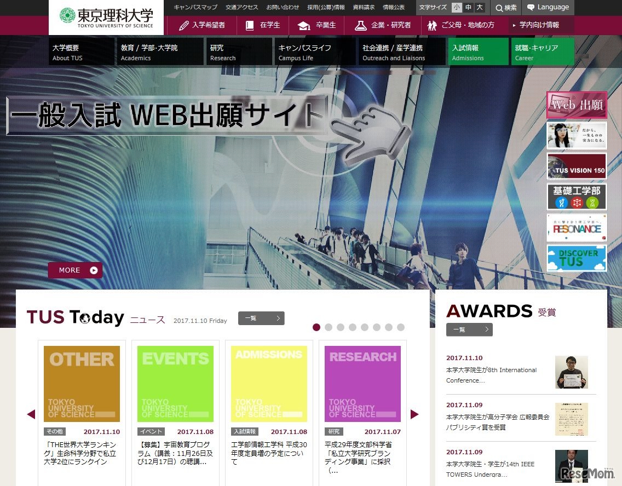Click the MORE button on the banner

point(75,270)
